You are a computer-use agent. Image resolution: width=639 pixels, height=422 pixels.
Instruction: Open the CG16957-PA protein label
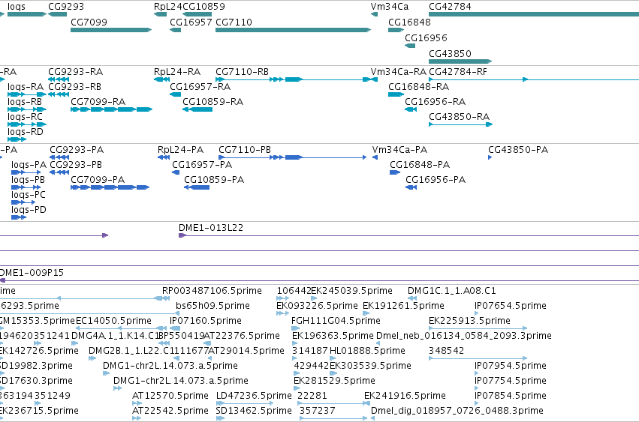tap(202, 165)
